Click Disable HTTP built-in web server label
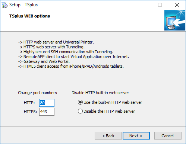 [x=100, y=93]
